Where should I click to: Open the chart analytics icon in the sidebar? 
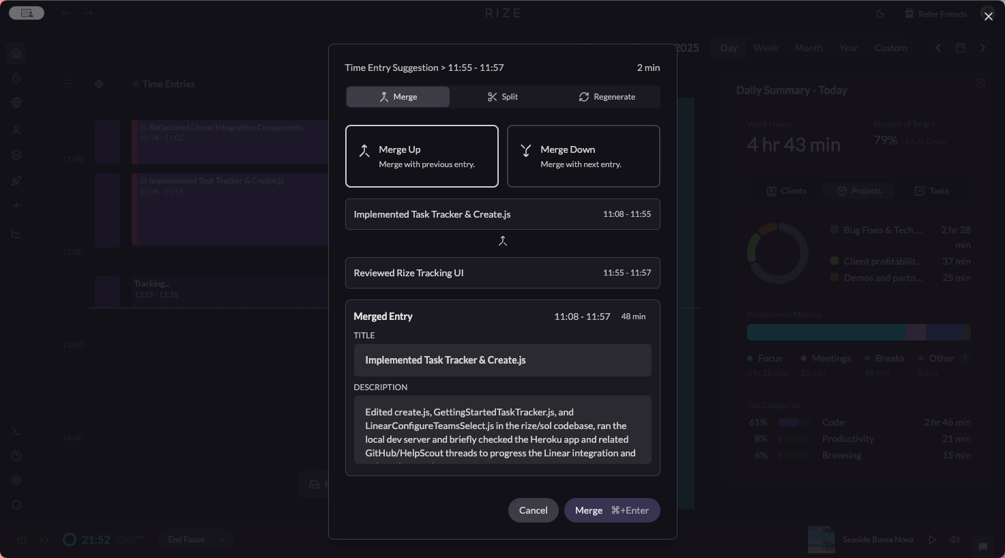pyautogui.click(x=16, y=234)
